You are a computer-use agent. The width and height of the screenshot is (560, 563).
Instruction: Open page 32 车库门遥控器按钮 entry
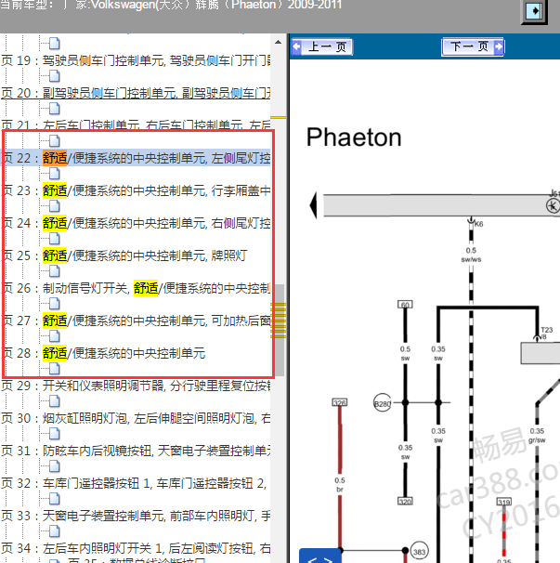(134, 483)
